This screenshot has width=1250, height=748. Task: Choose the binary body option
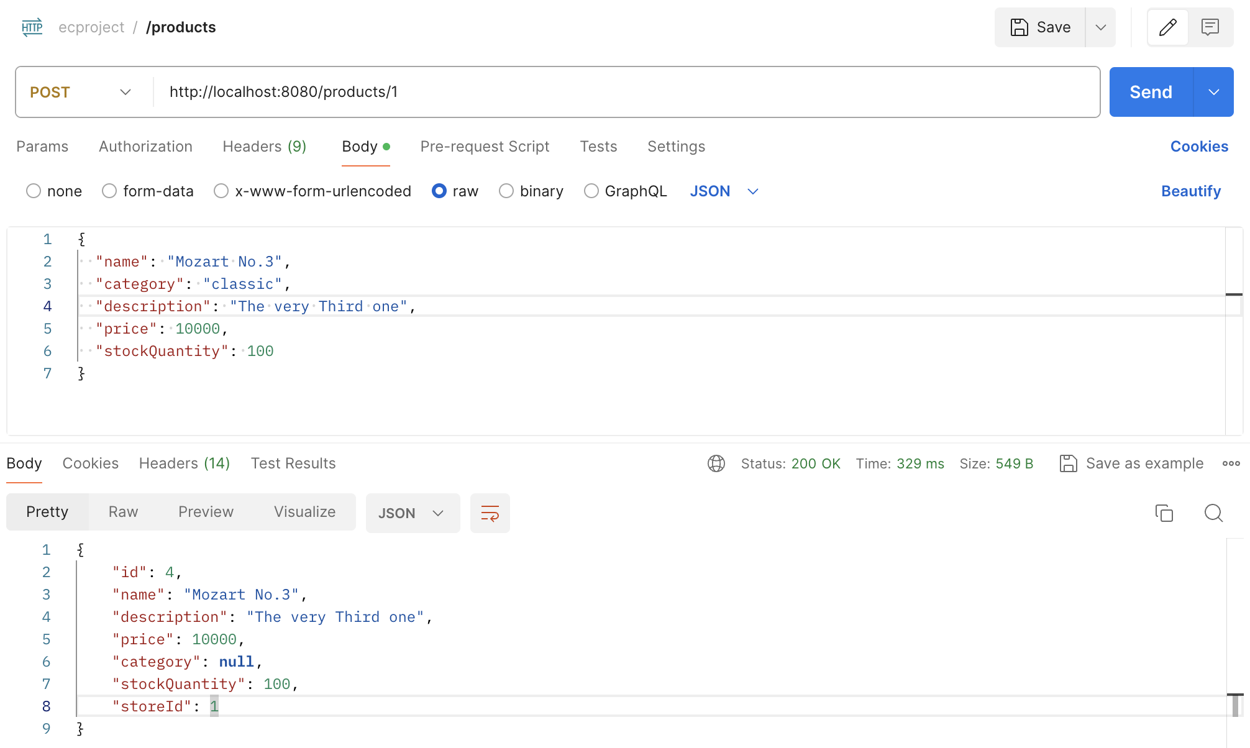[506, 191]
